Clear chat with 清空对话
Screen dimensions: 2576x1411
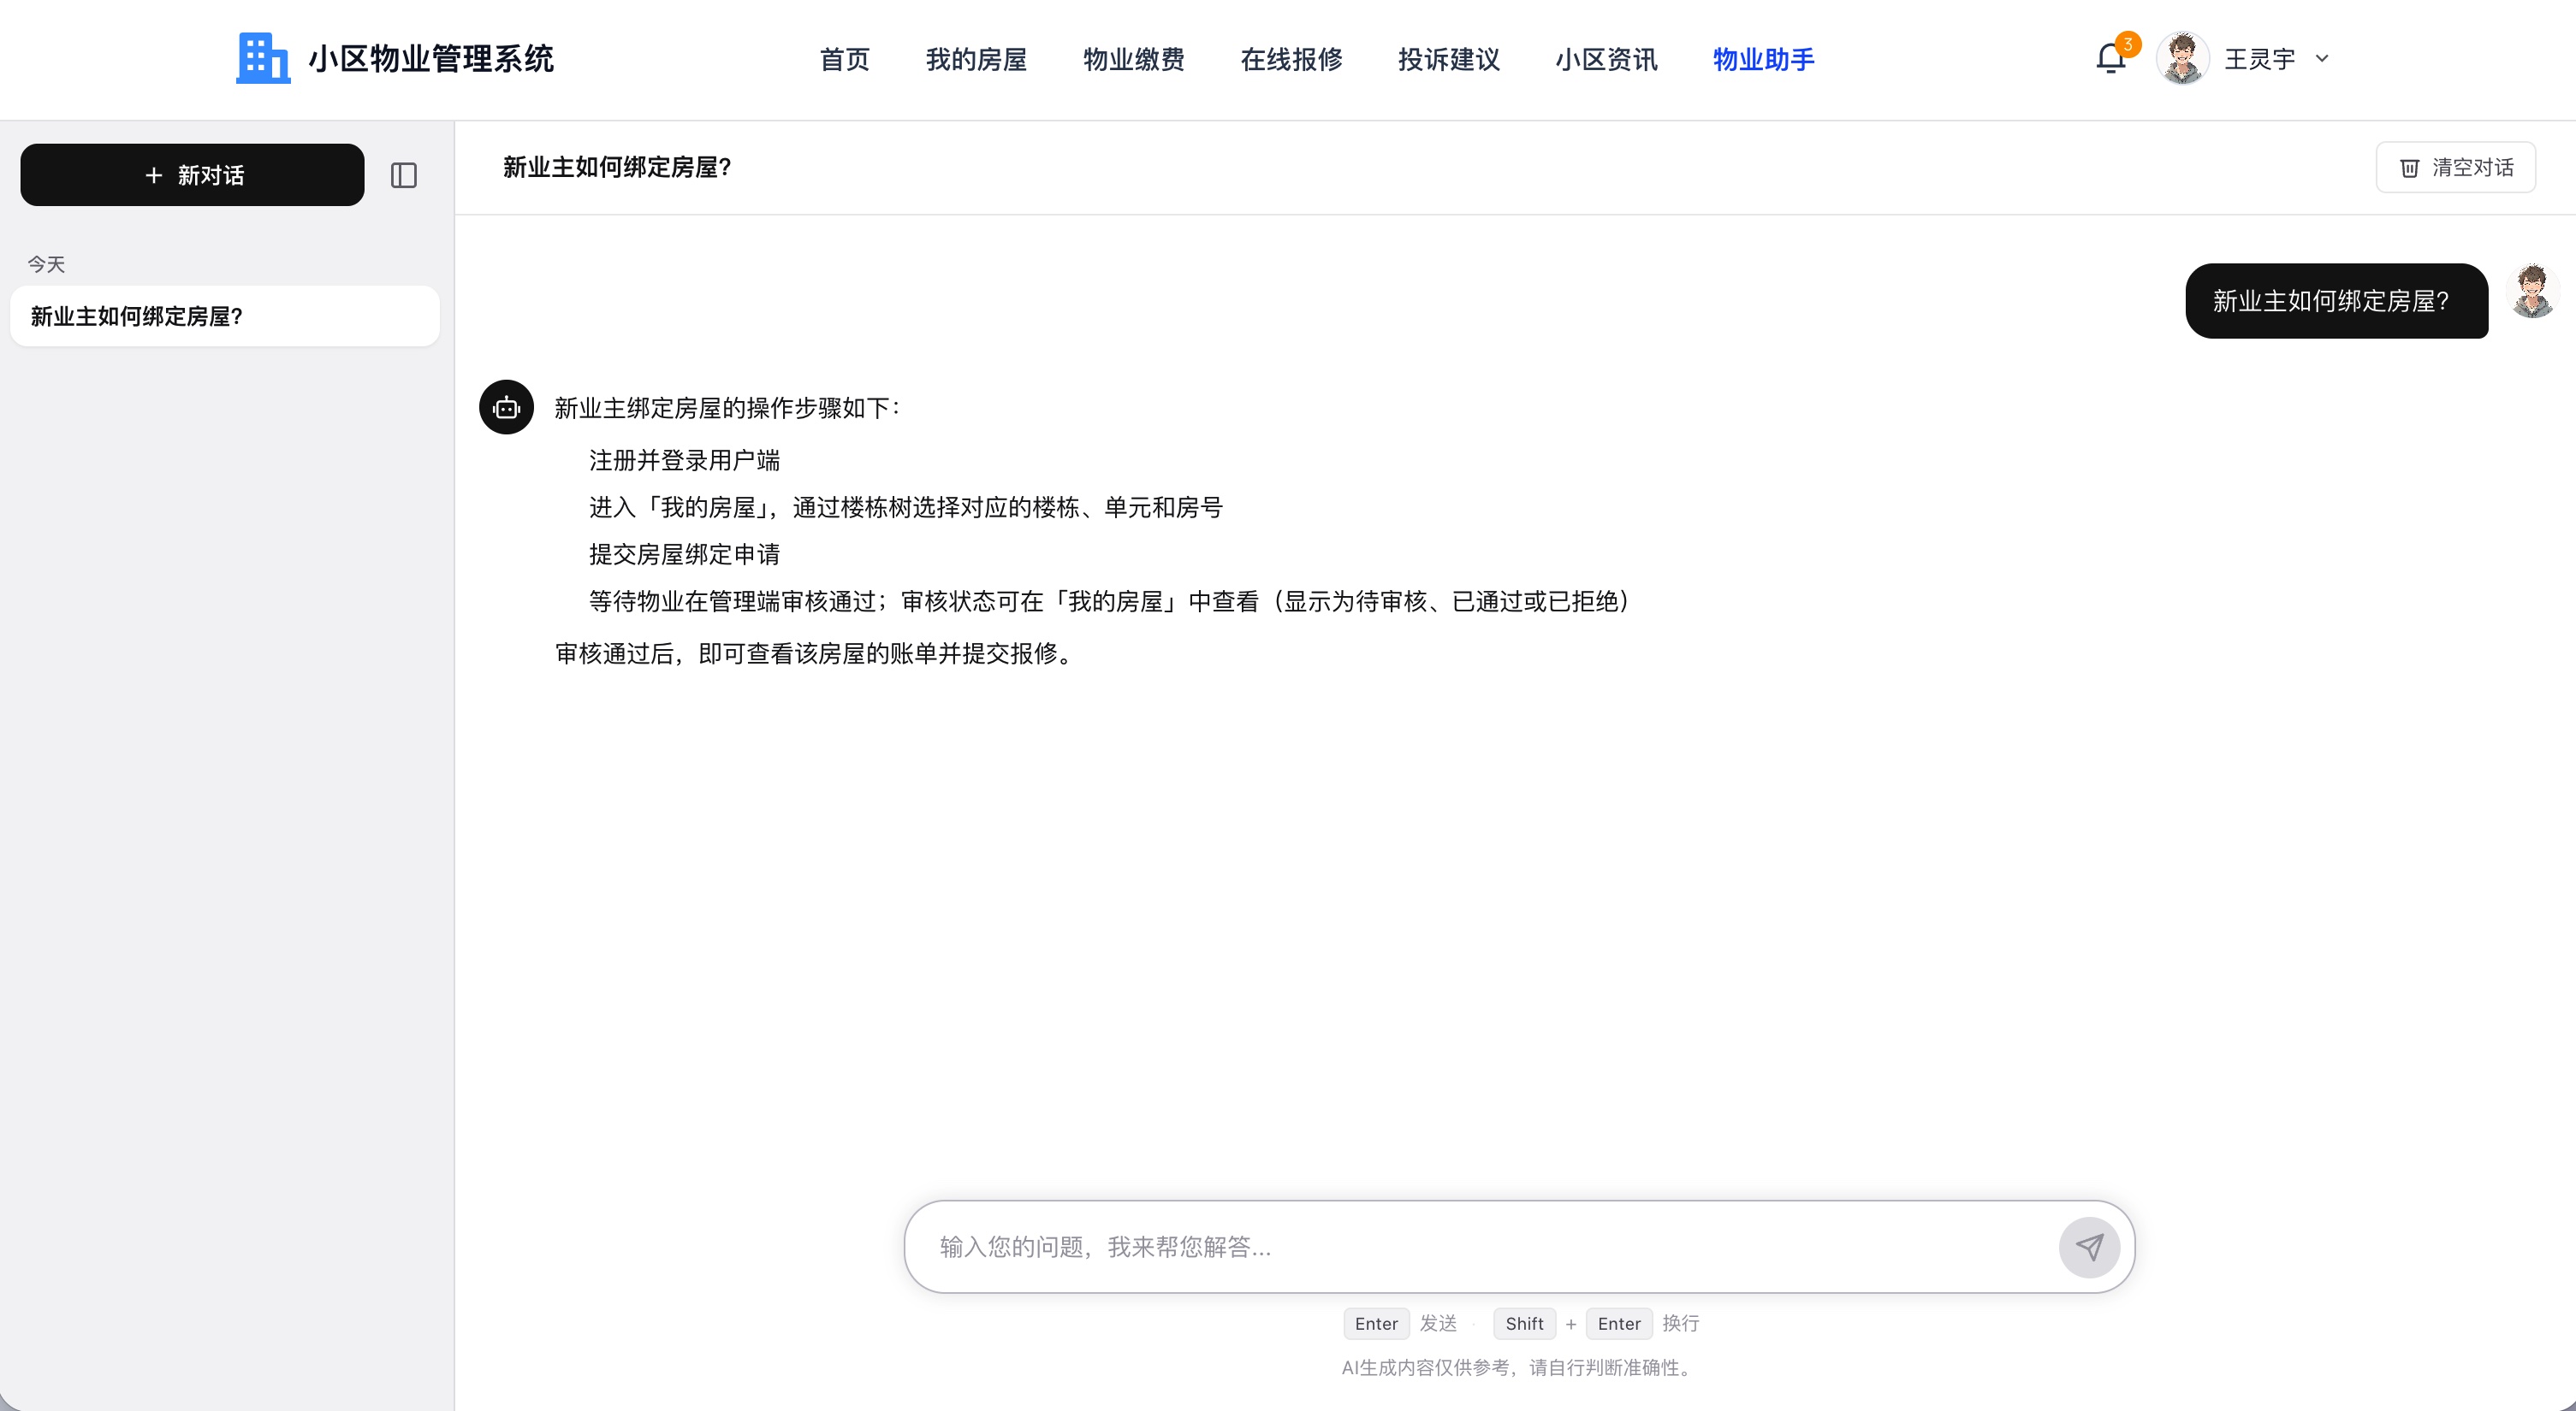pos(2455,167)
